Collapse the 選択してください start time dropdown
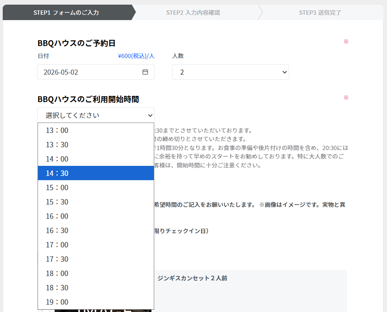This screenshot has width=387, height=312. (x=96, y=115)
